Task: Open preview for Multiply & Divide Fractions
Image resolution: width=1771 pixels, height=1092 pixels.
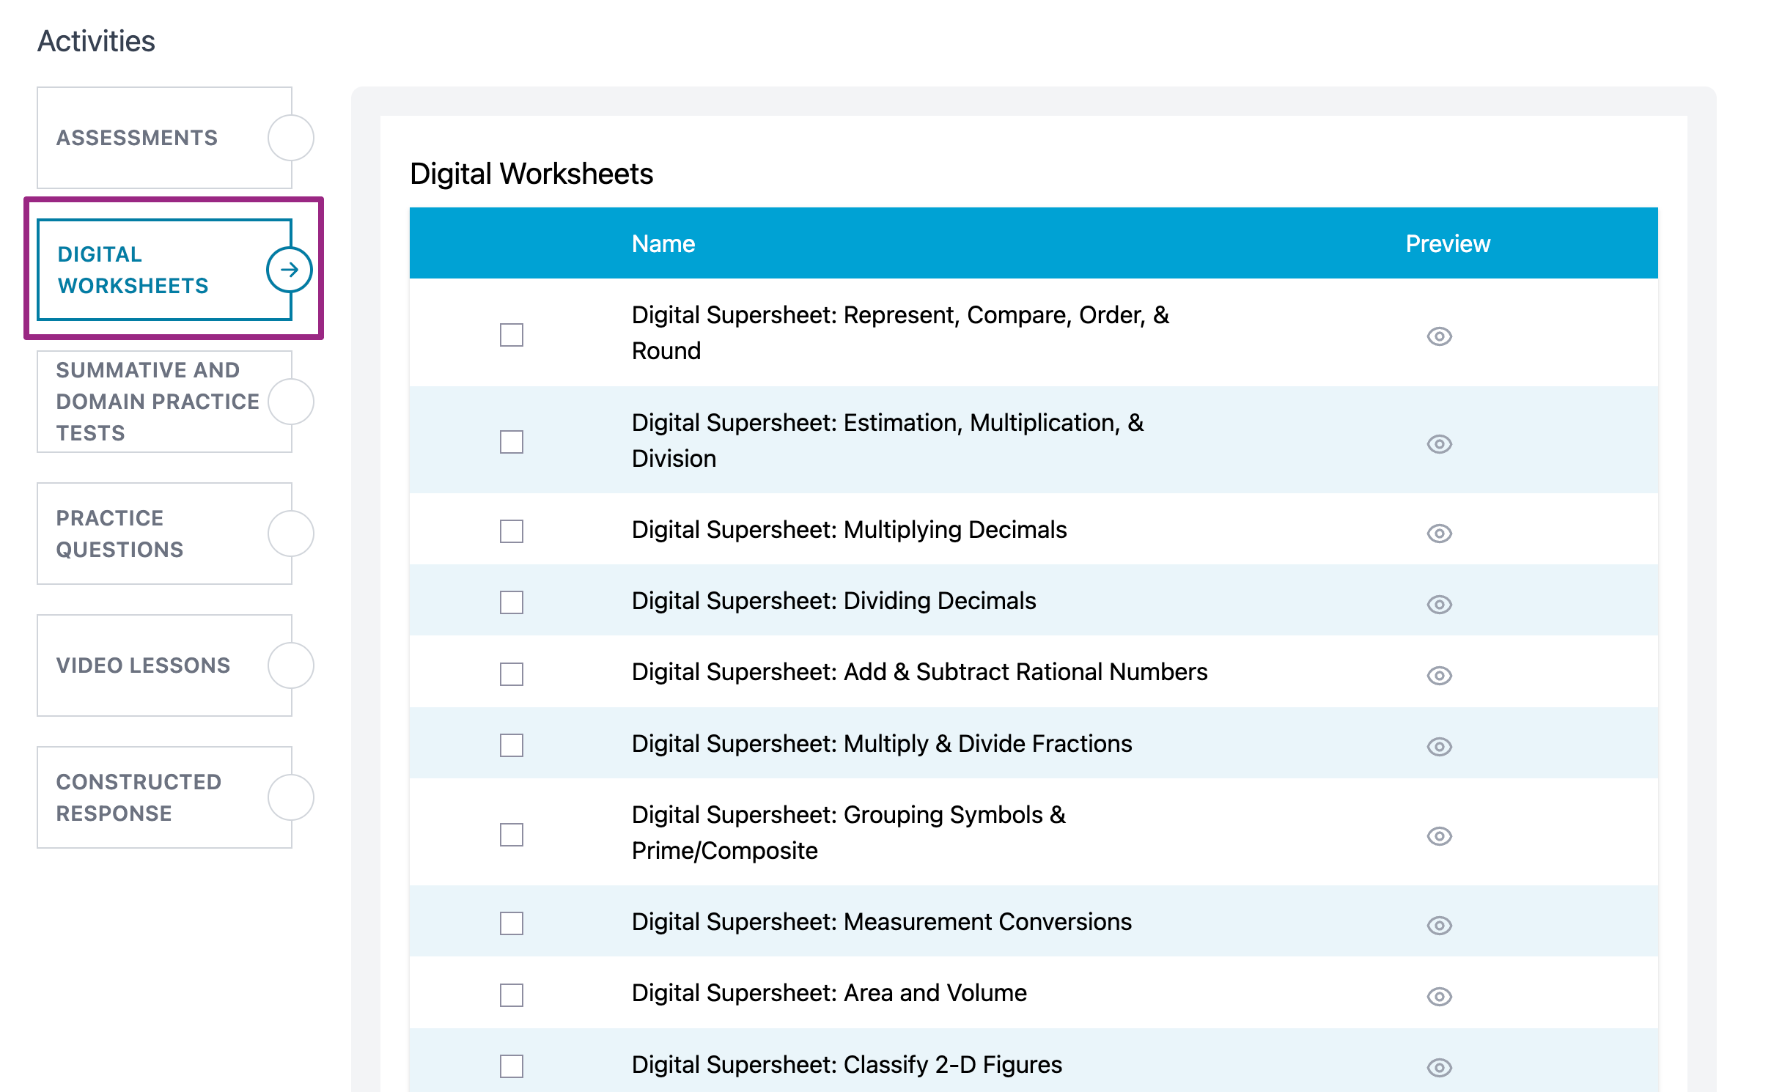Action: pyautogui.click(x=1439, y=747)
